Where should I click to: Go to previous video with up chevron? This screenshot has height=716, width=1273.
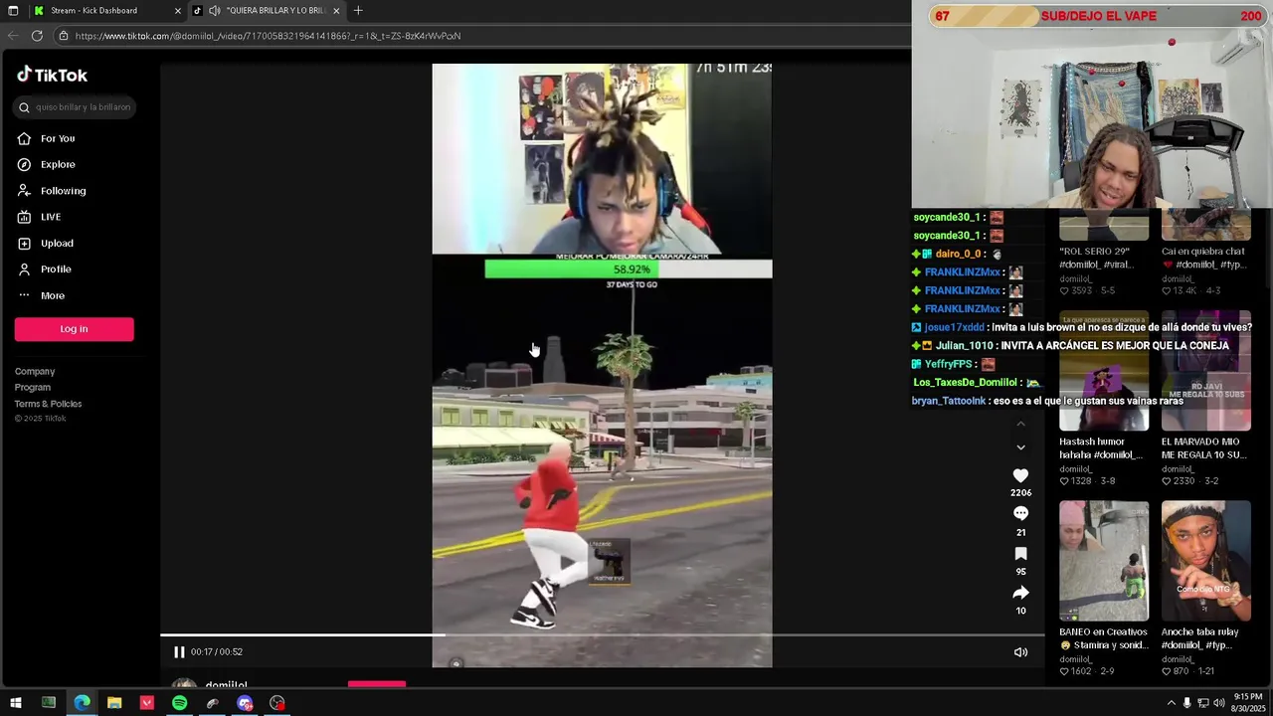click(x=1020, y=425)
